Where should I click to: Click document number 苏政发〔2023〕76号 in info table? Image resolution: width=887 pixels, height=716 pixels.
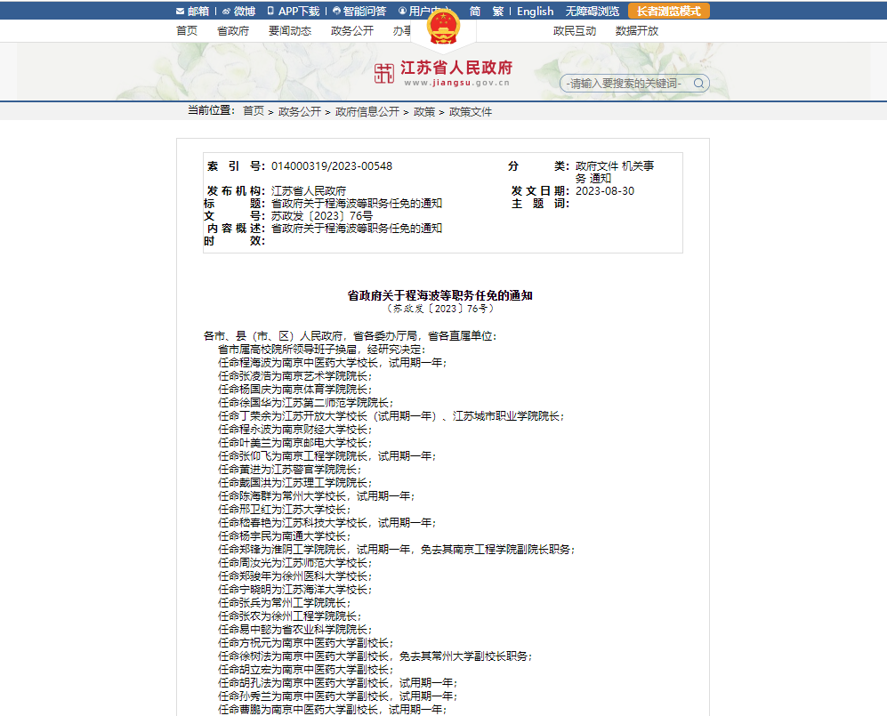point(322,216)
